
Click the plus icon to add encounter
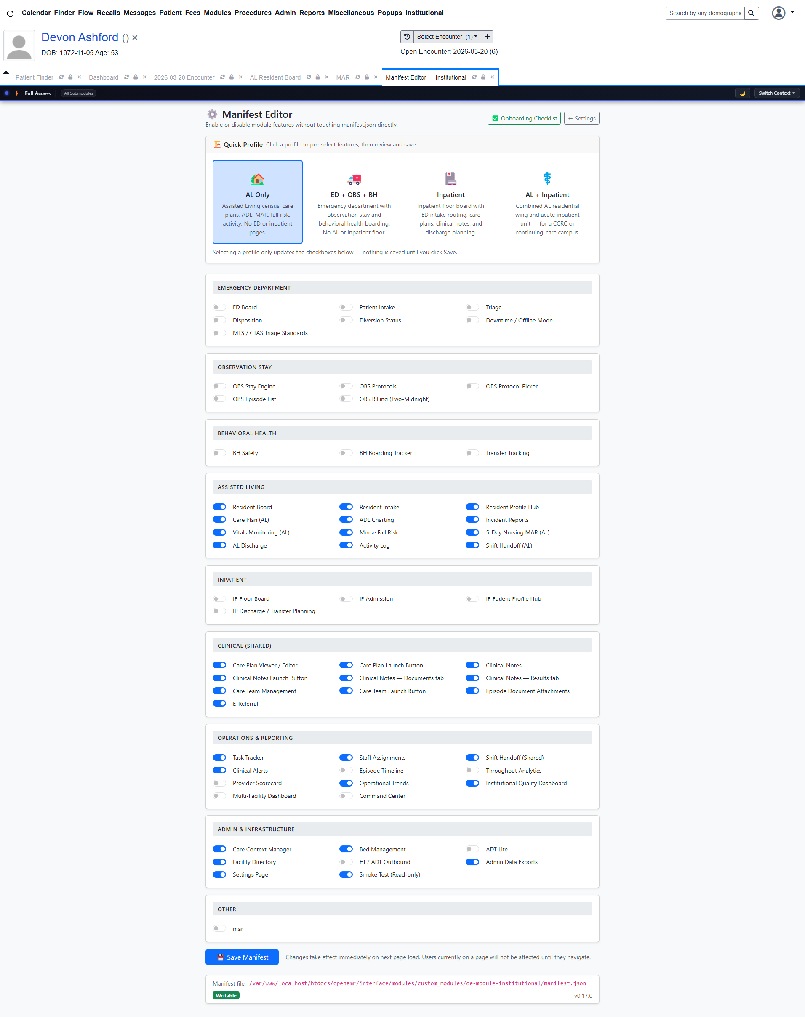(487, 37)
